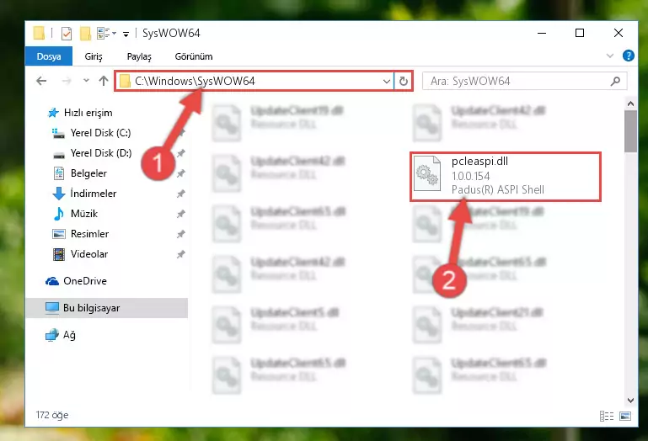The image size is (648, 441).
Task: Expand the ribbon with the chevron
Action: 609,56
